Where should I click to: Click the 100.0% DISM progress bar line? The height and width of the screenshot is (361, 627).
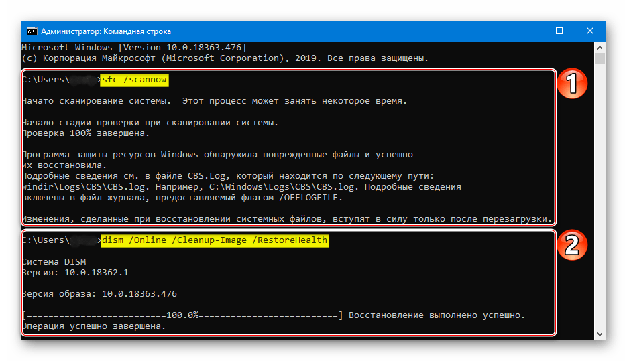click(181, 315)
